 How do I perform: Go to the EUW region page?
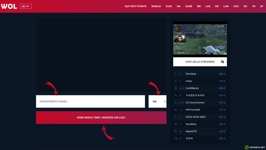click(169, 6)
